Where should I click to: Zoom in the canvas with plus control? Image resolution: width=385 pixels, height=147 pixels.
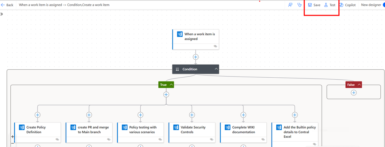point(13,137)
